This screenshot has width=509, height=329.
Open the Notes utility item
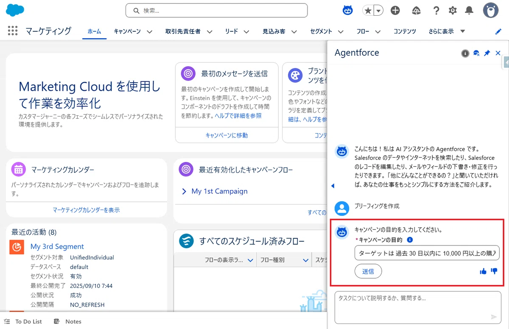click(x=67, y=321)
